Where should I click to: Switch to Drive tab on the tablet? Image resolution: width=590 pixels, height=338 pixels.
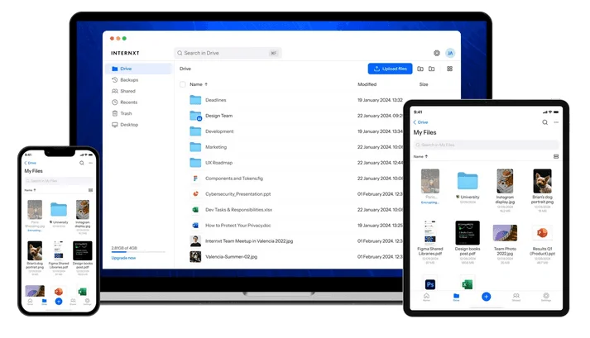tap(456, 298)
